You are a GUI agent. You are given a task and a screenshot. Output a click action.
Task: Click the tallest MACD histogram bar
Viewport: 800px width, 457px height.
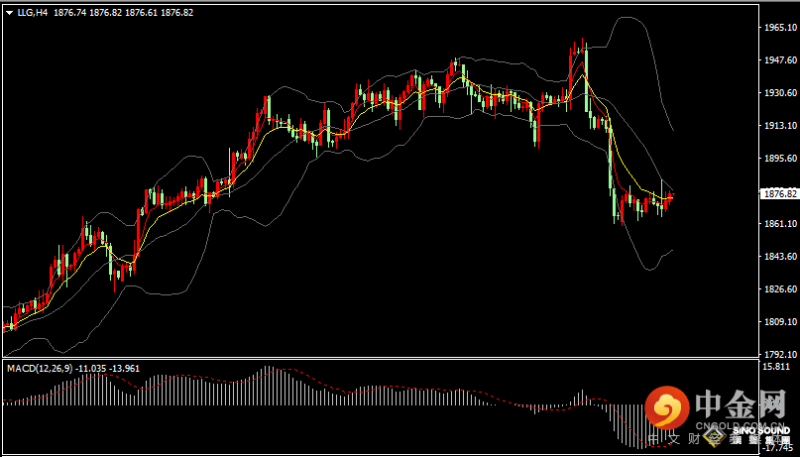267,385
